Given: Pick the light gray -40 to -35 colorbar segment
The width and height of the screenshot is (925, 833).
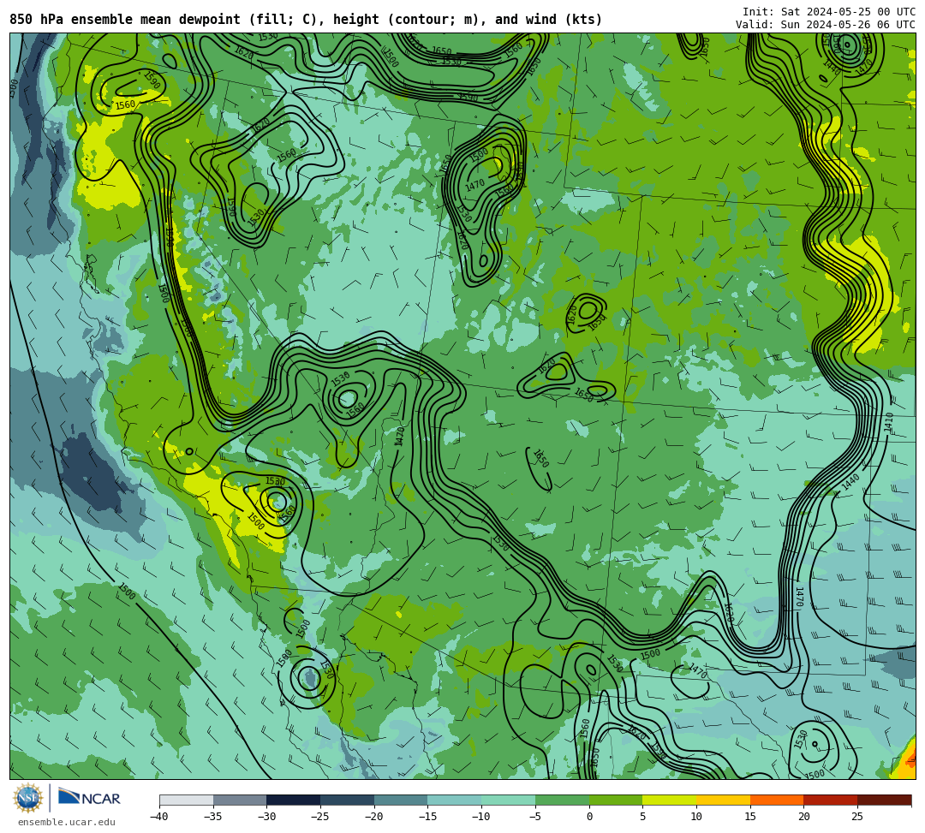Looking at the screenshot, I should (x=187, y=800).
